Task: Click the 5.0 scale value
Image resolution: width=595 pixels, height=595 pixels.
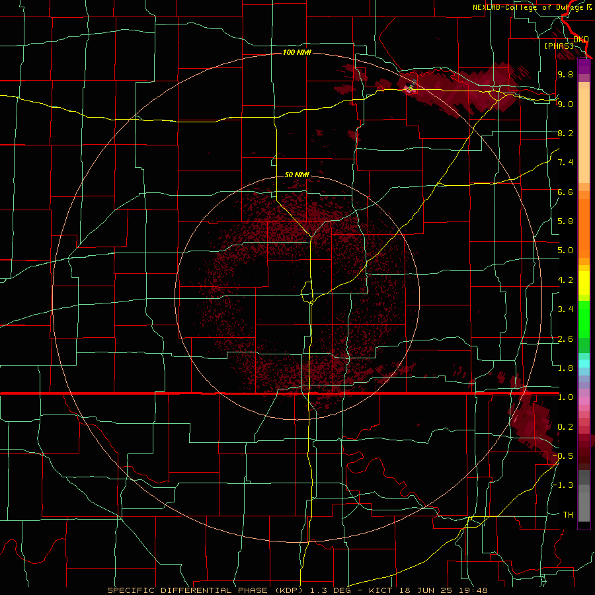Action: 565,251
